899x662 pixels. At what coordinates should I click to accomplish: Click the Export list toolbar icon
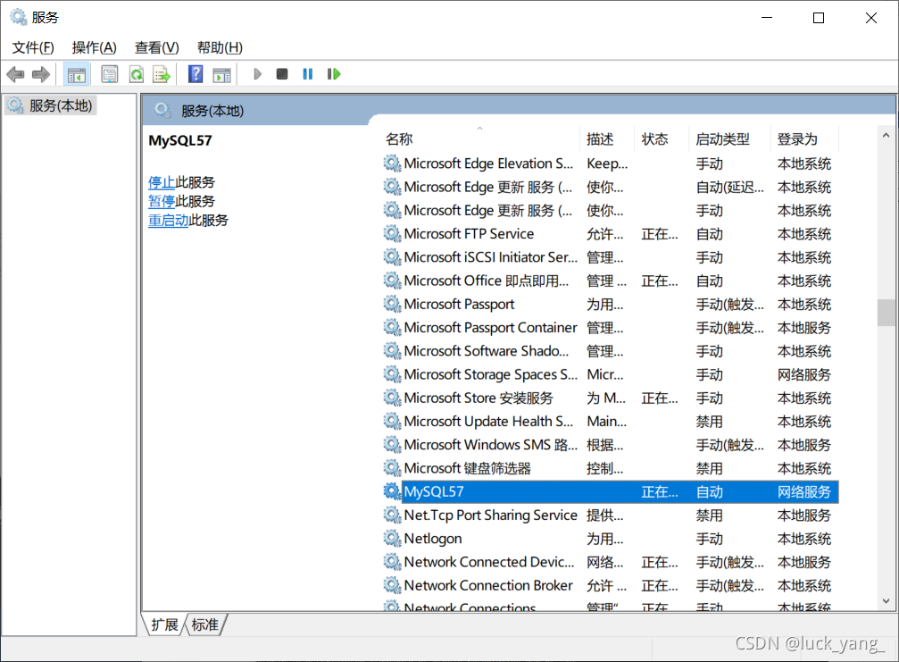pyautogui.click(x=162, y=74)
